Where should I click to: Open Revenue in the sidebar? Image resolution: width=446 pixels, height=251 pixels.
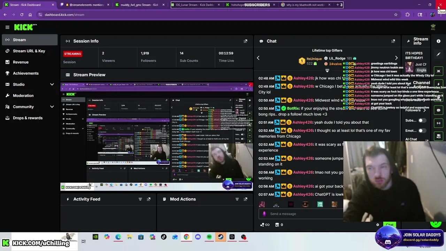30,62
